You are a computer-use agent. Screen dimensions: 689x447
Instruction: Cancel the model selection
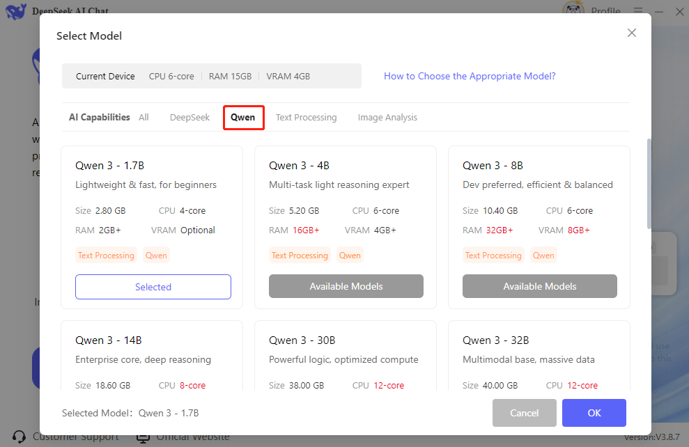[x=524, y=413]
